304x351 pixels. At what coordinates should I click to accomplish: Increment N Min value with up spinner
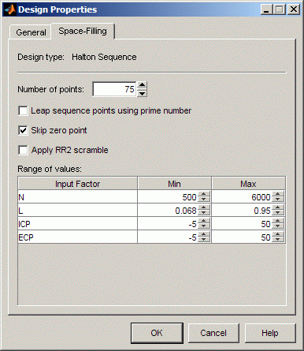click(204, 194)
